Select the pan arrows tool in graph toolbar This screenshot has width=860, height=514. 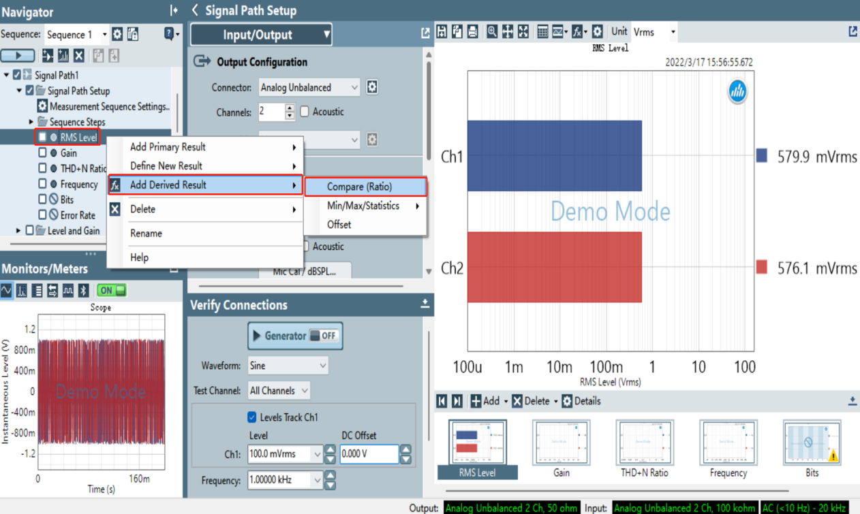point(508,31)
